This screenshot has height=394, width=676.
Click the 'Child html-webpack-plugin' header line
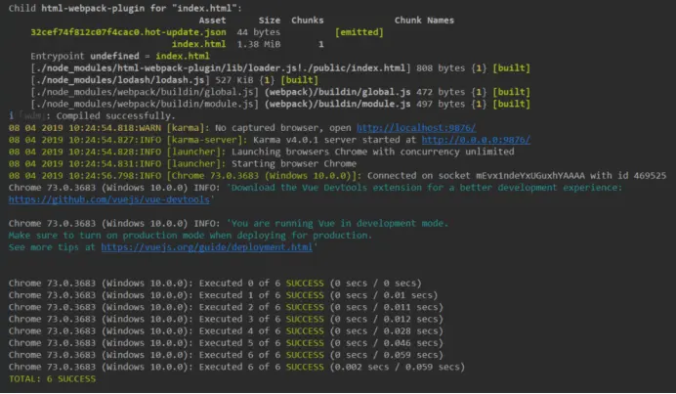click(x=125, y=8)
